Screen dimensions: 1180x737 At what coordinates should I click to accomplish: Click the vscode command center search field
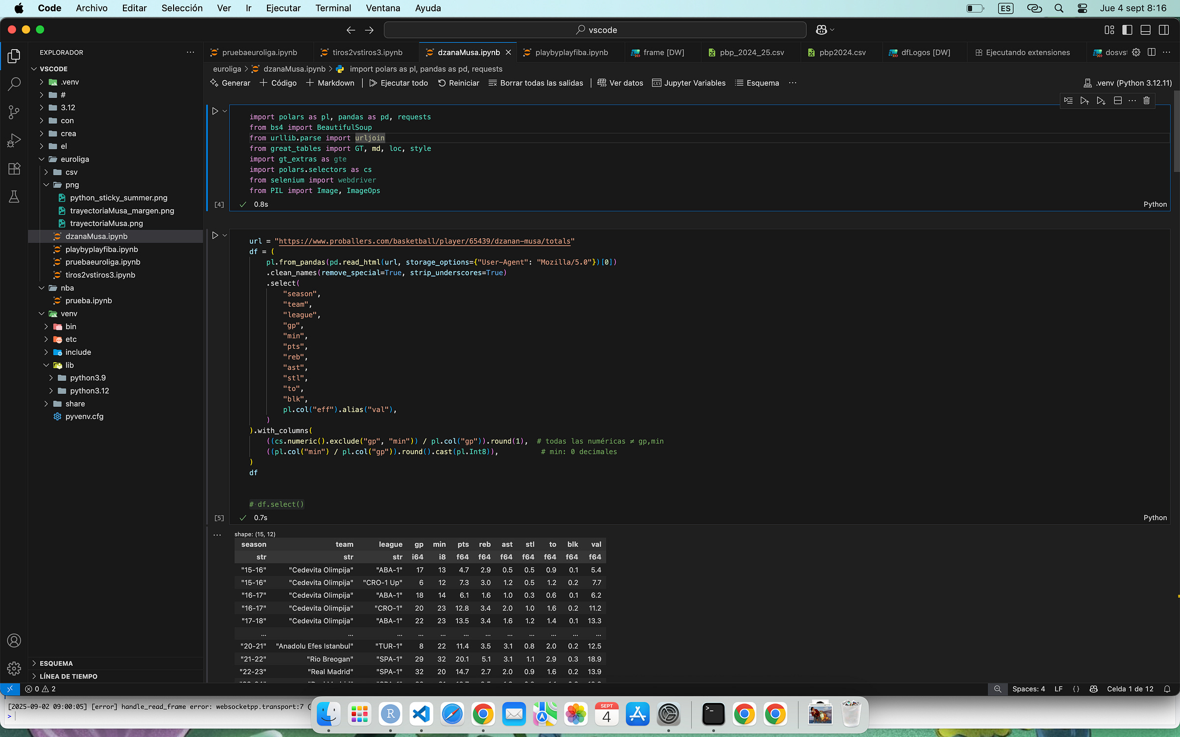(x=595, y=30)
